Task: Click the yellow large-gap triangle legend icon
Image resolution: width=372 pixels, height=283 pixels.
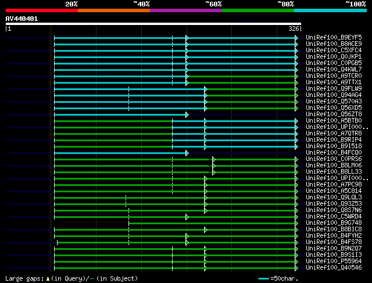Action: (48, 278)
